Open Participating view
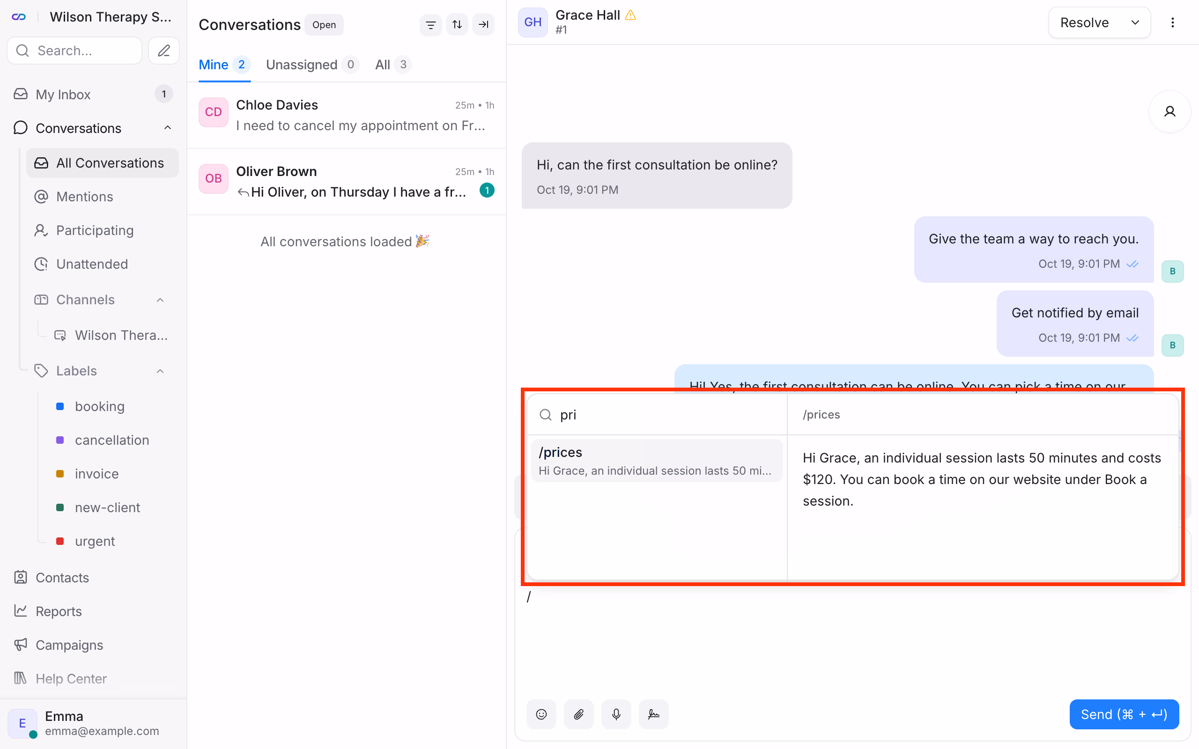1199x749 pixels. point(103,230)
